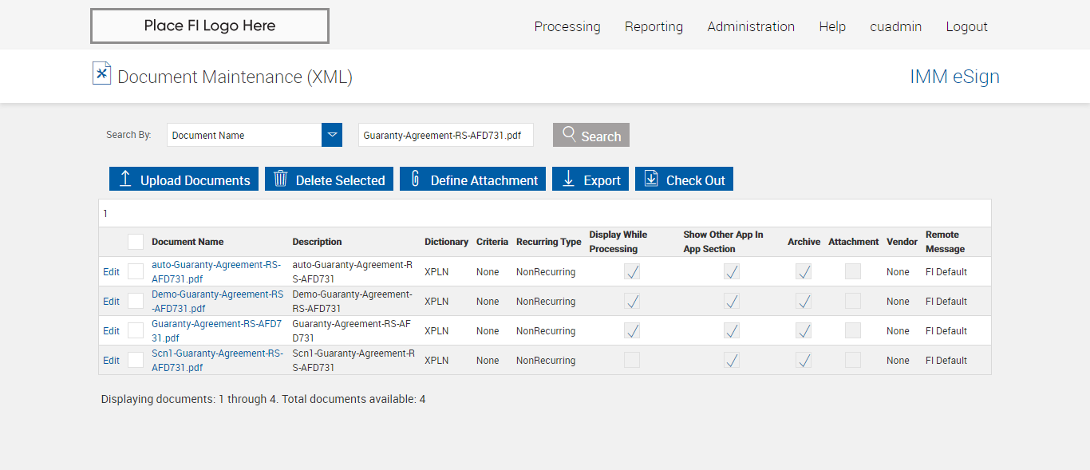The height and width of the screenshot is (470, 1090).
Task: Click the magnifier icon in Search button
Action: pos(569,134)
